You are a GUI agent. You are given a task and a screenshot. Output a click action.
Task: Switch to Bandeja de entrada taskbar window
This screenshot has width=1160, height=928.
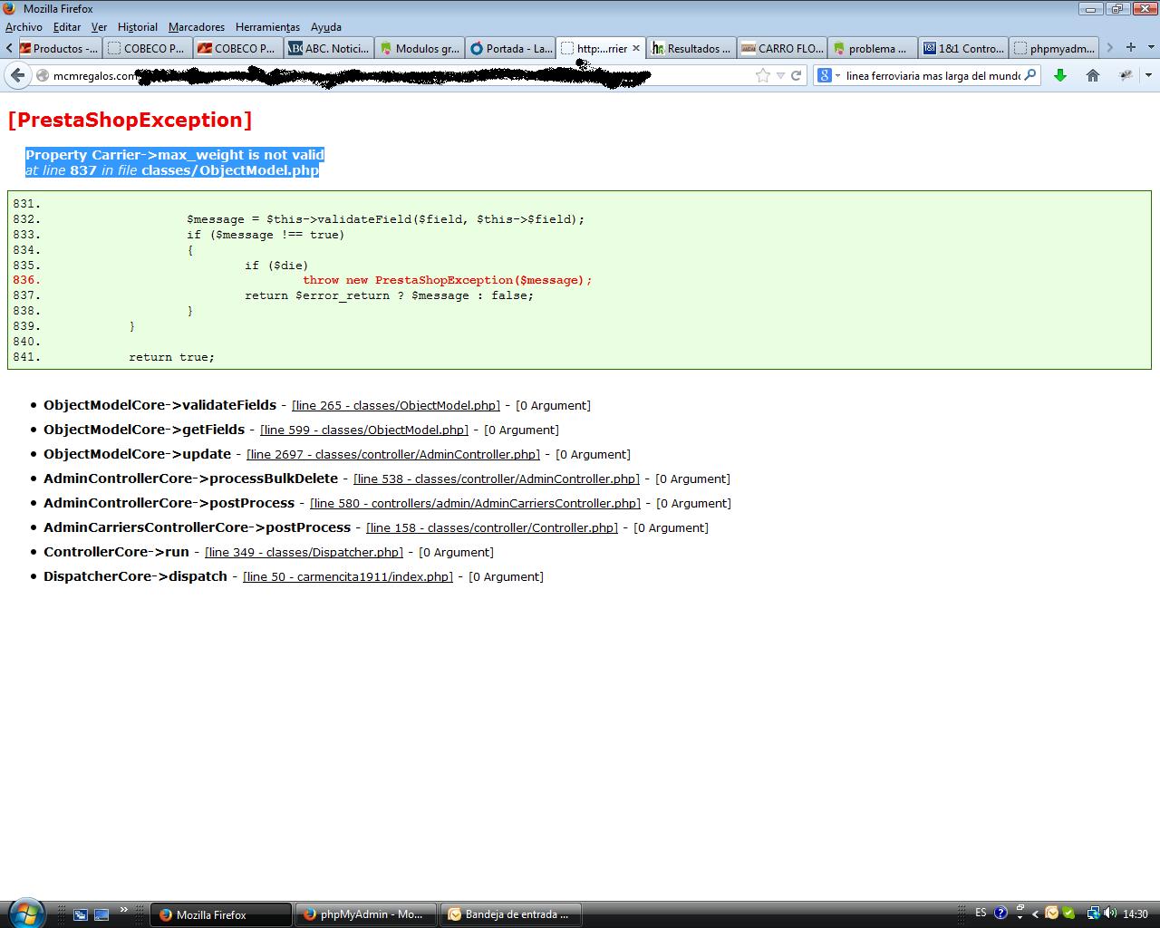[x=511, y=914]
